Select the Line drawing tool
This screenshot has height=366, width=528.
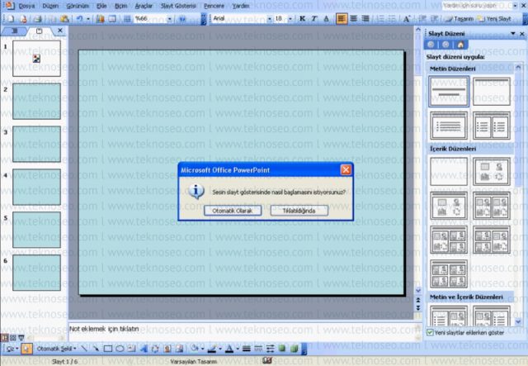coord(84,349)
